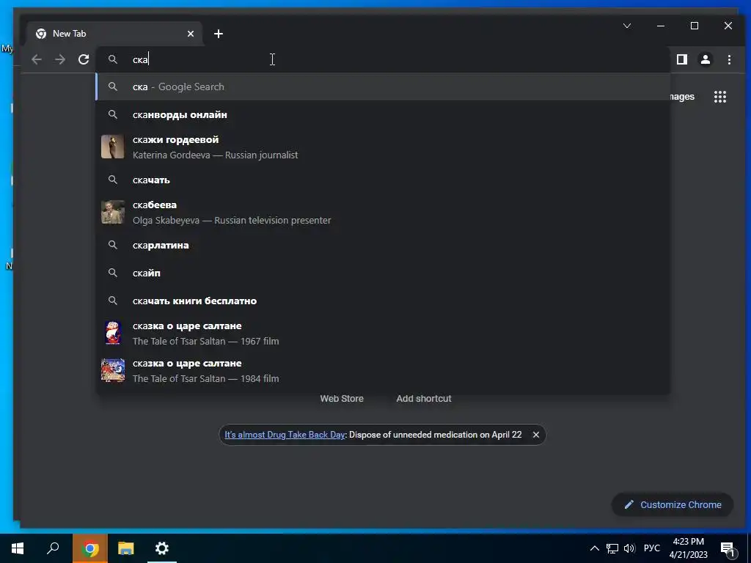Click Olga Skabeyeva thumbnail
Image resolution: width=751 pixels, height=563 pixels.
click(x=112, y=212)
